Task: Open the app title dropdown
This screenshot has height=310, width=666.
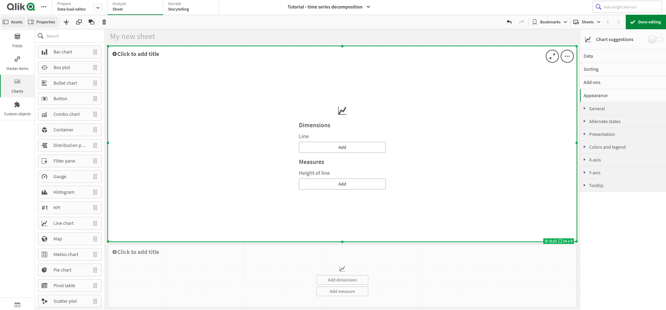Action: (x=368, y=7)
